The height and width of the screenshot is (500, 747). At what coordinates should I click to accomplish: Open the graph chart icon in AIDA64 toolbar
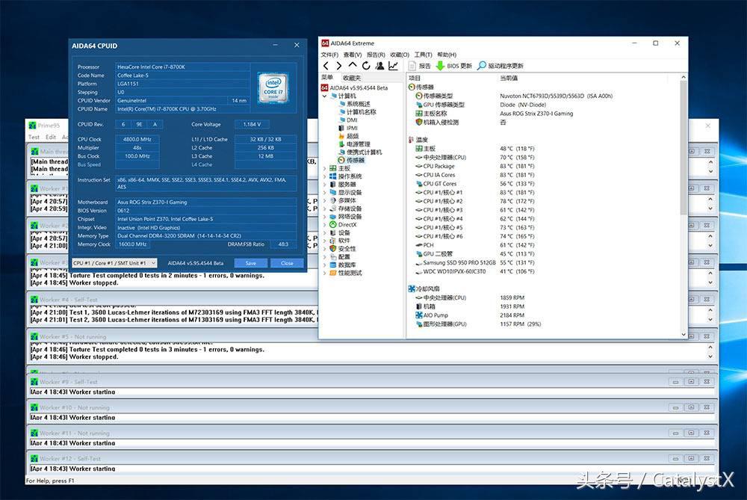[393, 66]
